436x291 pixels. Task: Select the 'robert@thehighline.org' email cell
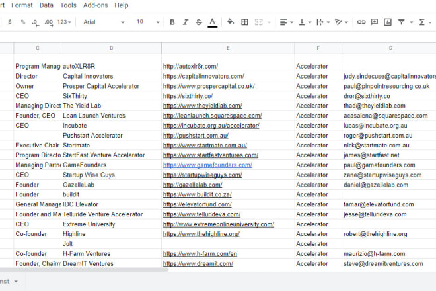pyautogui.click(x=389, y=234)
